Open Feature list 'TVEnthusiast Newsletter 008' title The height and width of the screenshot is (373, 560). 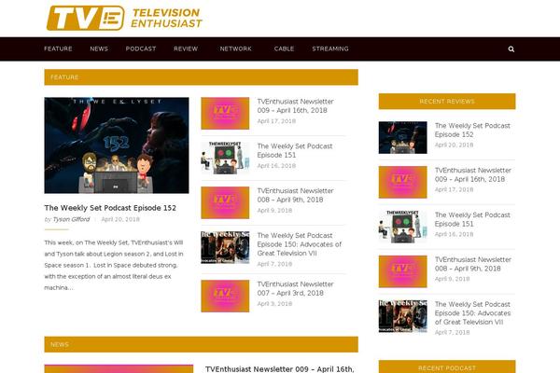point(295,195)
